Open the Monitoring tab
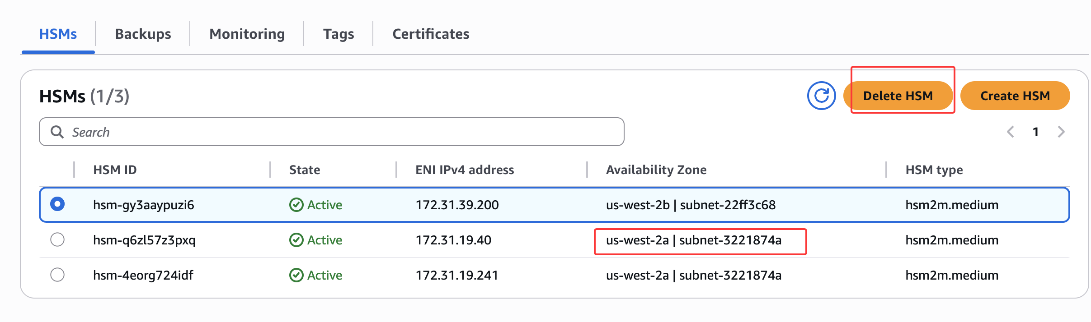This screenshot has width=1091, height=322. tap(247, 34)
